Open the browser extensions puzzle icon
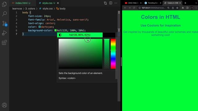198x111 pixels. tap(183, 8)
